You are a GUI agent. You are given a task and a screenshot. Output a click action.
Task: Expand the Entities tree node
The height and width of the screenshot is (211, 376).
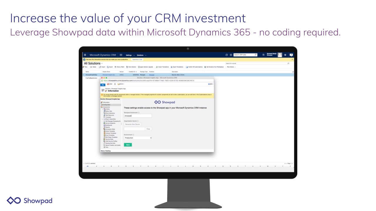point(103,109)
